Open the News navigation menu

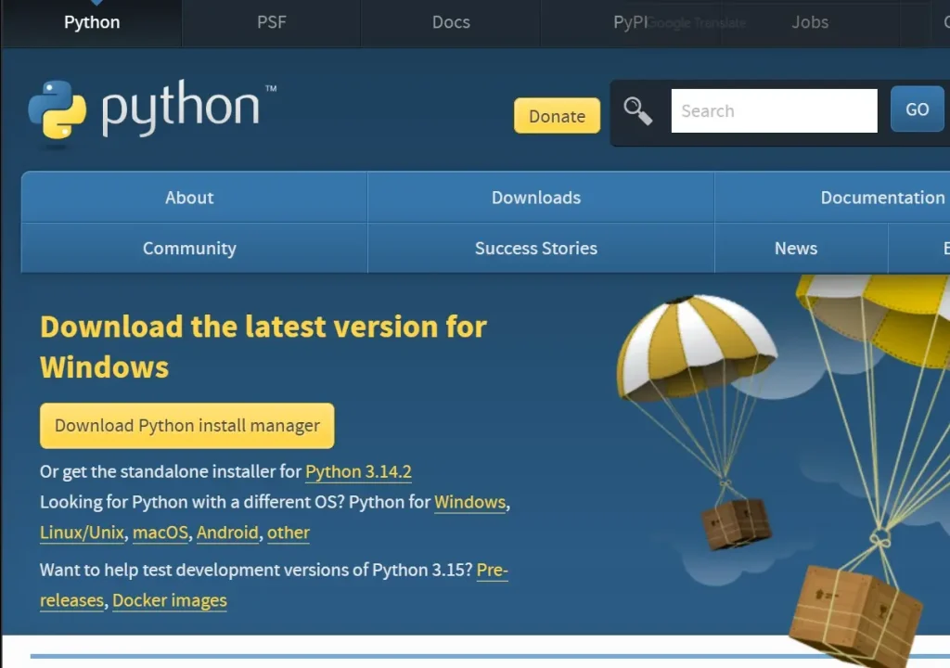(796, 249)
